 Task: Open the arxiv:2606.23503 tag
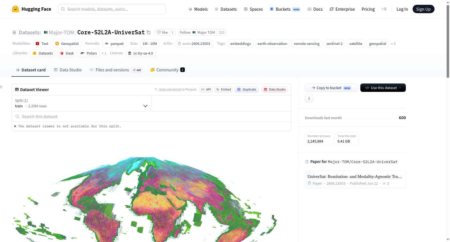click(x=194, y=44)
